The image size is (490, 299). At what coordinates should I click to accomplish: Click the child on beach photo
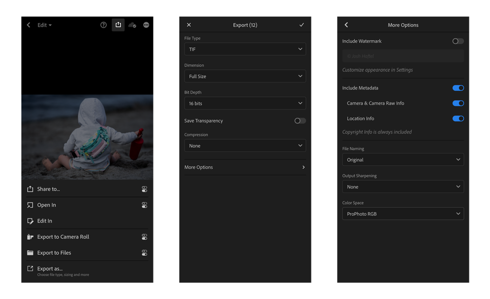87,137
